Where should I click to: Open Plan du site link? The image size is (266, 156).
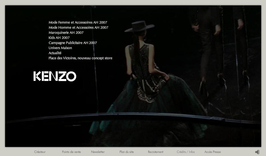(127, 152)
